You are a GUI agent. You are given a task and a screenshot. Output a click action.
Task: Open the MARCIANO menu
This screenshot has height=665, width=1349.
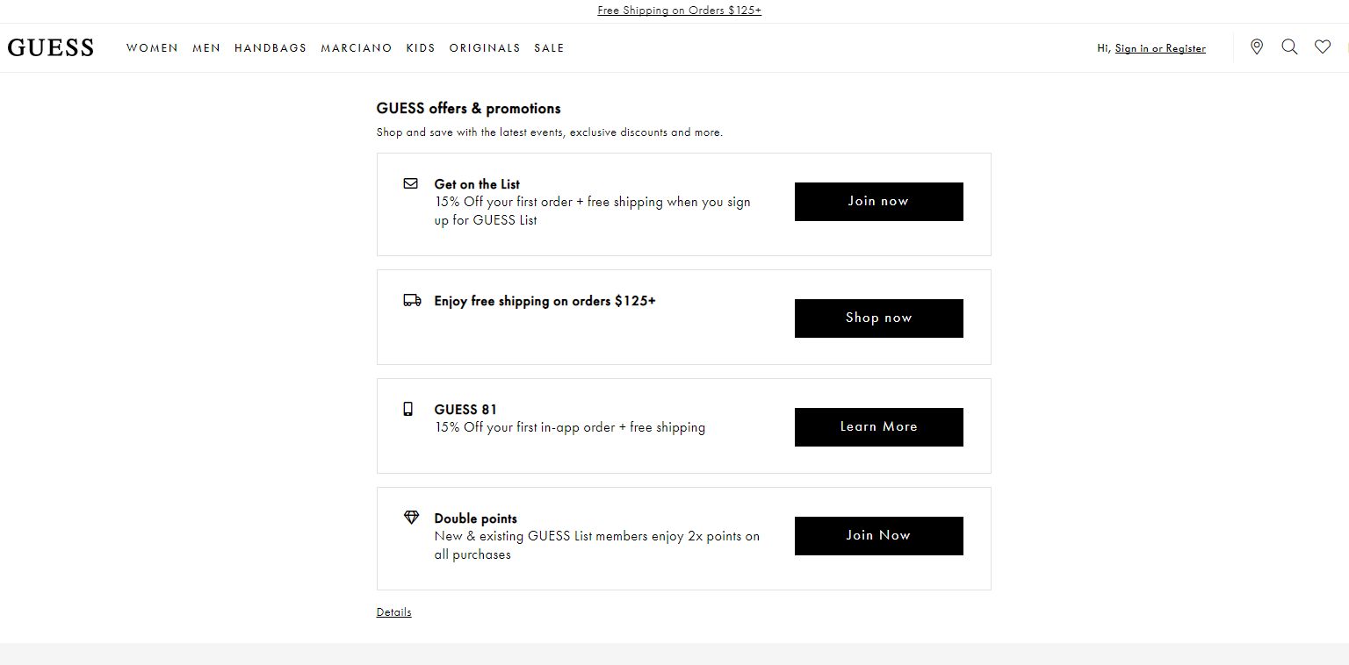pos(357,48)
